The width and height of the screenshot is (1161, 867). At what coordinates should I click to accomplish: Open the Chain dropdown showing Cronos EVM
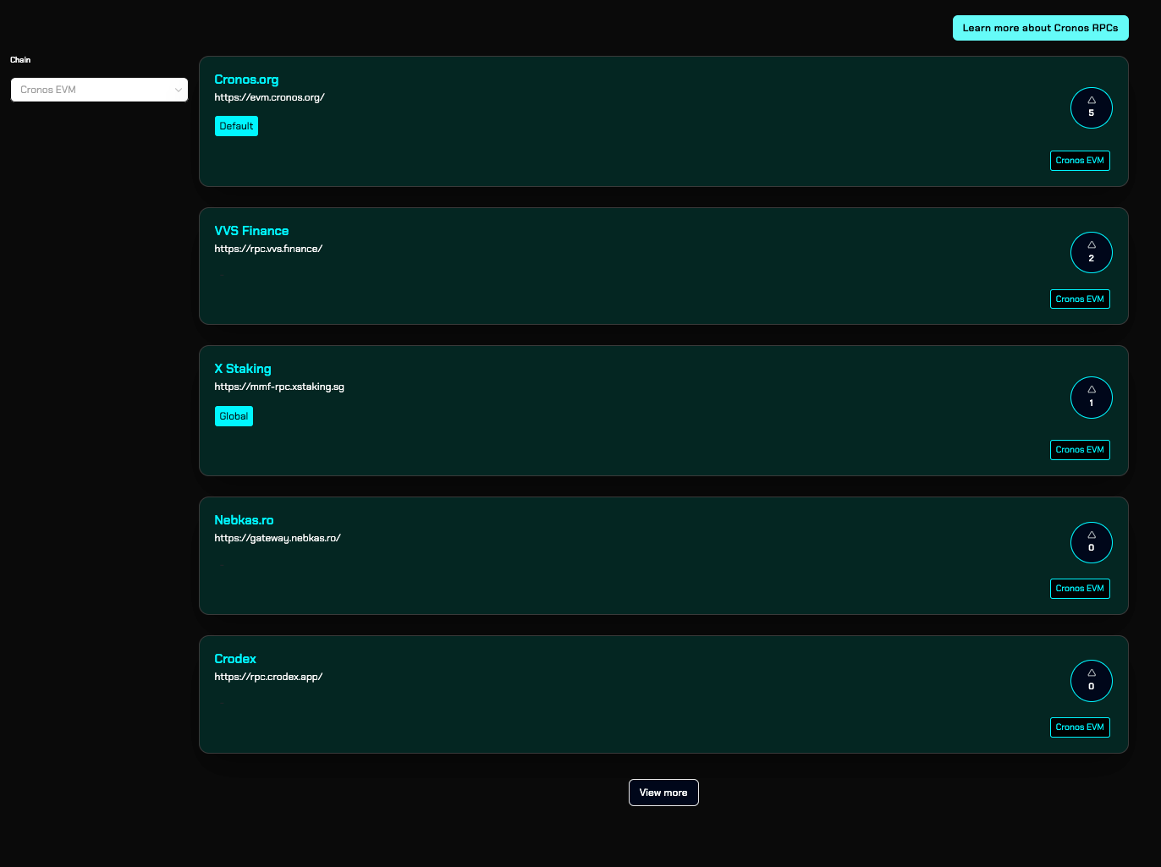click(x=99, y=90)
